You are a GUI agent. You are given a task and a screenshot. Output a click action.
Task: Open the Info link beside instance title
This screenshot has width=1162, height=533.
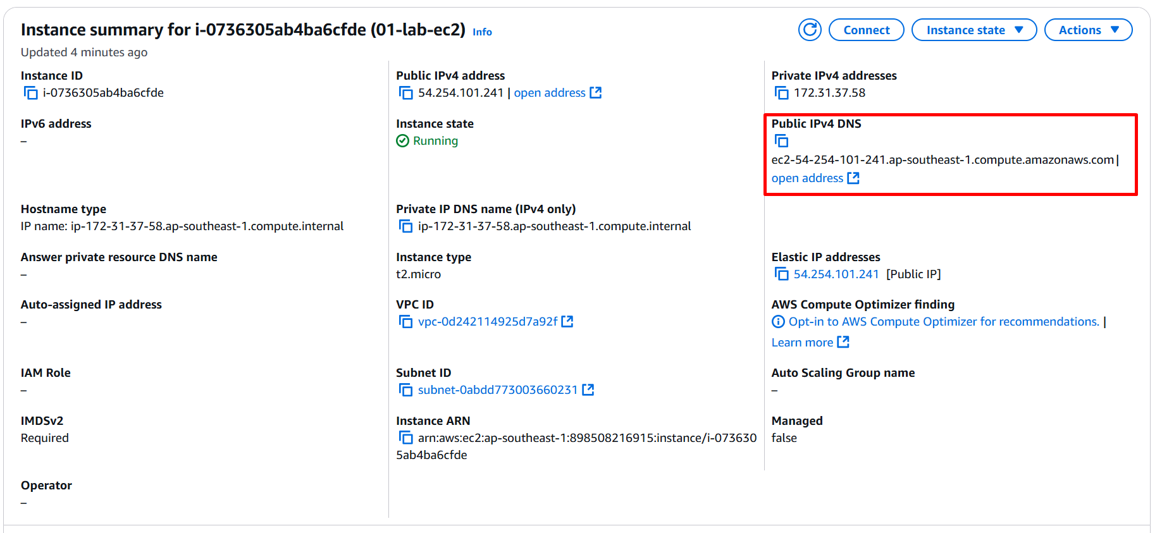(x=482, y=32)
